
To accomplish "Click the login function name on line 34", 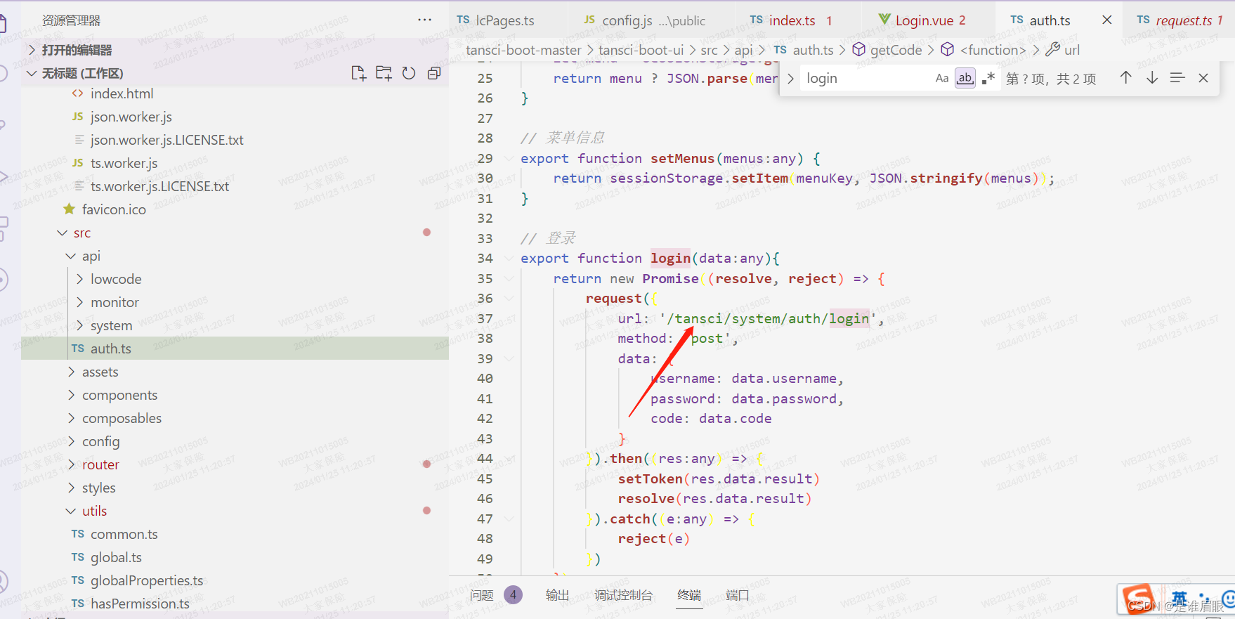I will [x=670, y=259].
